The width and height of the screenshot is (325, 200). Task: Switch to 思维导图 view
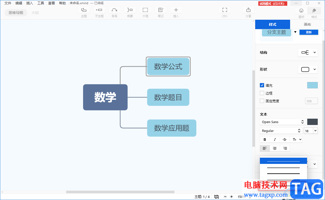pos(16,12)
